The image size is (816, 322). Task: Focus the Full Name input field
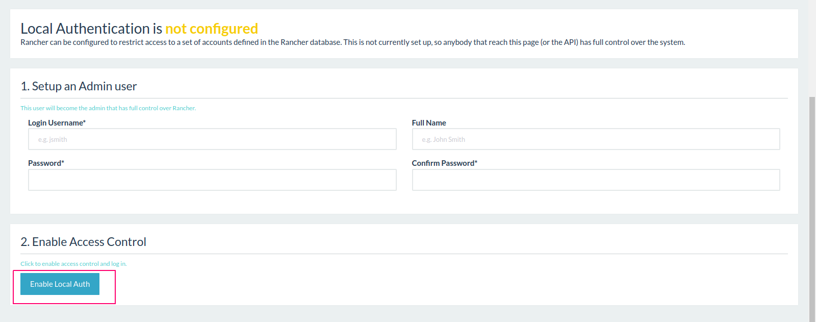(x=596, y=139)
